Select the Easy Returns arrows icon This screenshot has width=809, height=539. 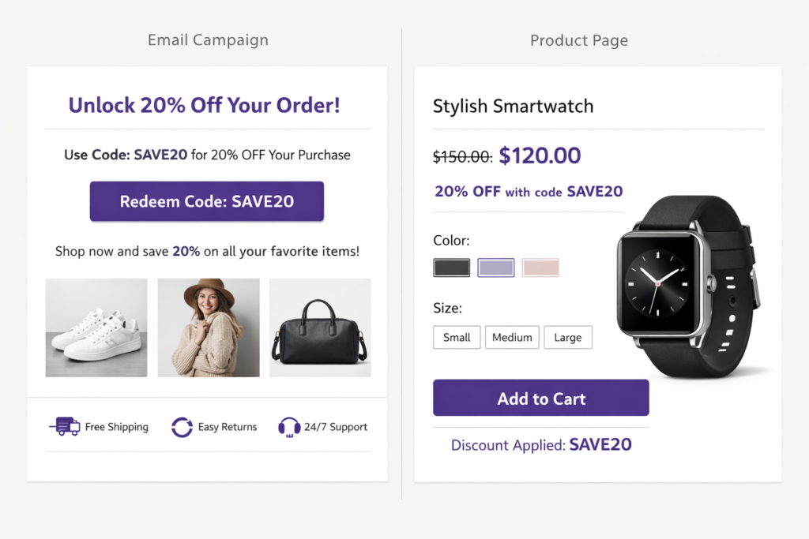(182, 427)
